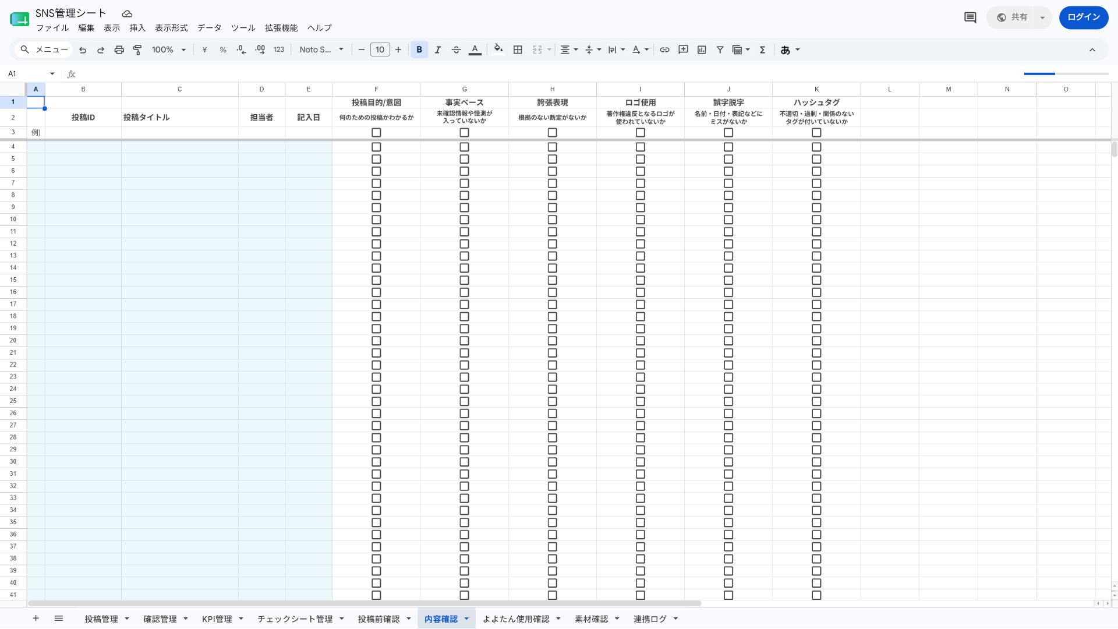The height and width of the screenshot is (629, 1118).
Task: Open the Noto S... font dropdown
Action: pyautogui.click(x=321, y=50)
